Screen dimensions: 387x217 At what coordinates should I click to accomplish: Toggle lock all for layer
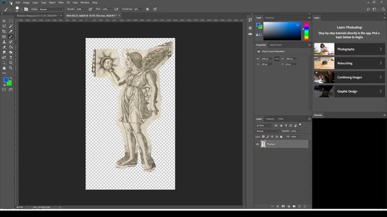click(x=281, y=137)
